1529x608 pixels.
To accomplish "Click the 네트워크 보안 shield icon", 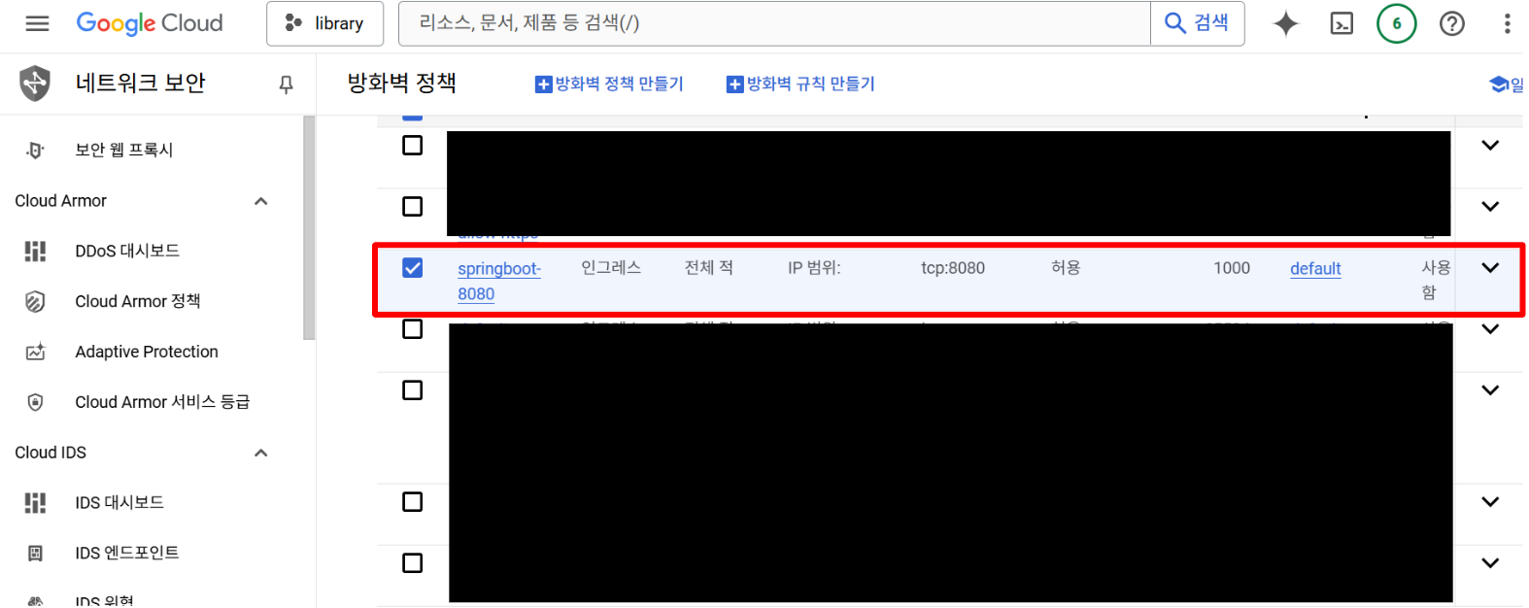I will click(35, 84).
